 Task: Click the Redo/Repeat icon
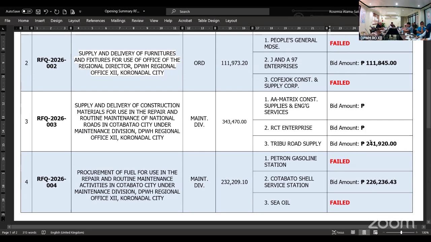coord(57,11)
